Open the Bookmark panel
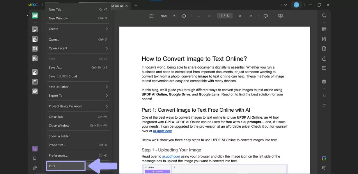This screenshot has width=358, height=174. (x=35, y=158)
